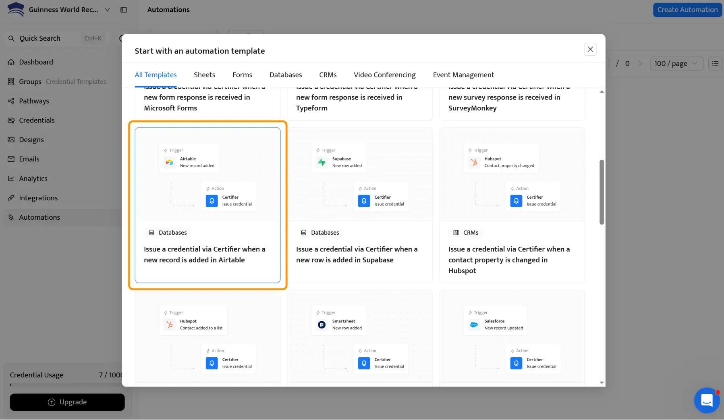Open Credentials in the sidebar
This screenshot has width=724, height=420.
62,120
